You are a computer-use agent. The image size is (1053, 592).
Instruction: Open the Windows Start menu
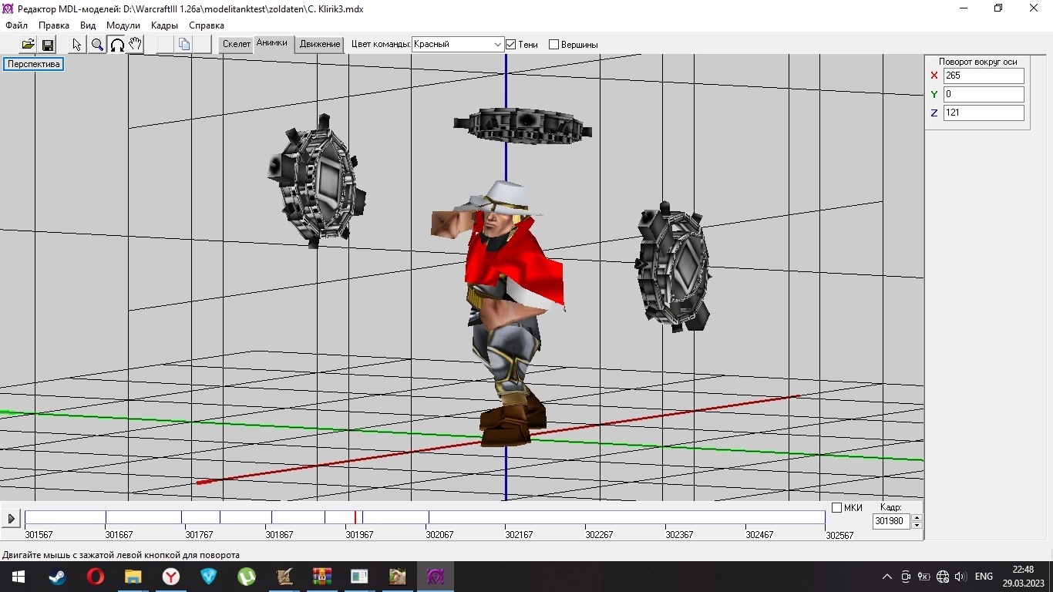(19, 577)
